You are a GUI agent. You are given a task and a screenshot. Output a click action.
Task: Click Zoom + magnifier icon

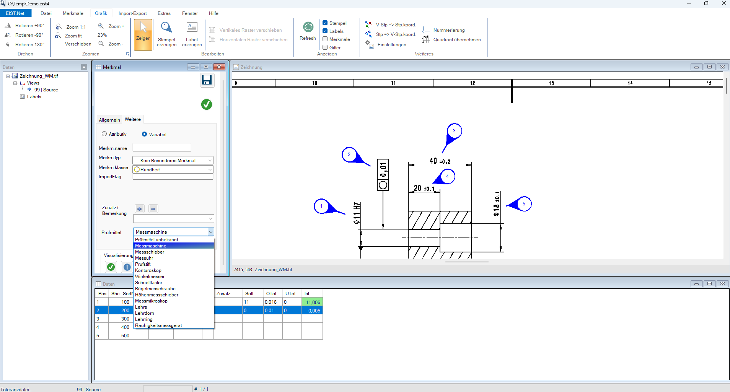(x=101, y=26)
